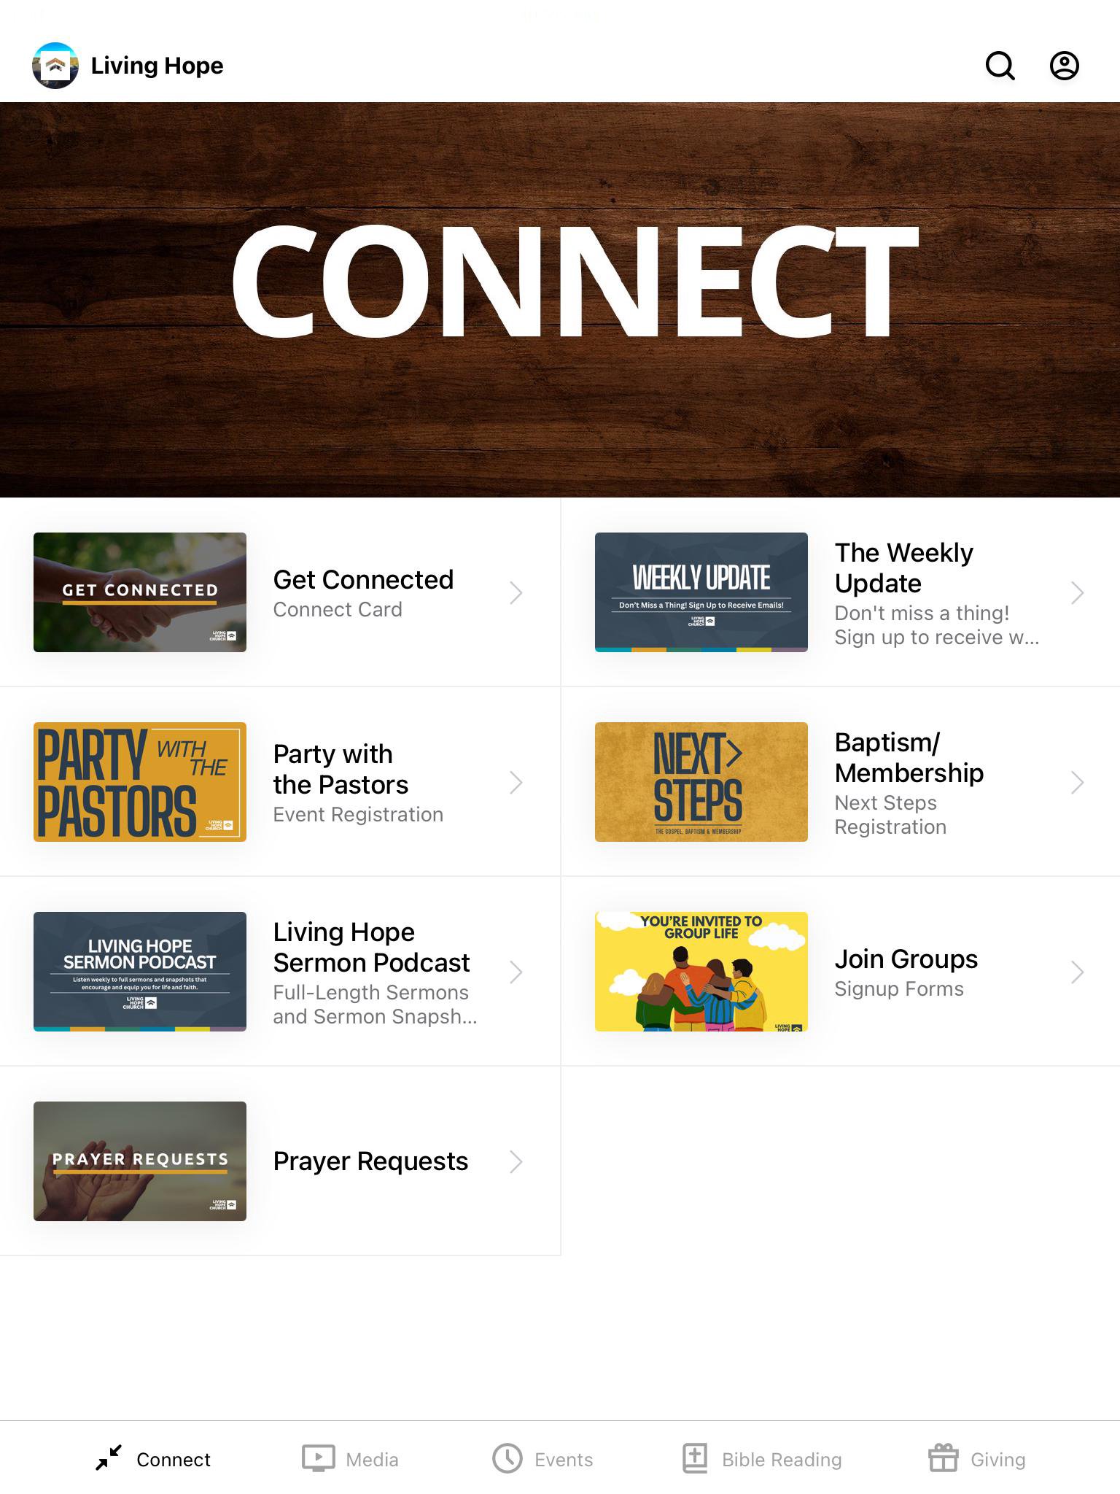Tap the Group Life invitation thumbnail
1120x1494 pixels.
tap(701, 972)
